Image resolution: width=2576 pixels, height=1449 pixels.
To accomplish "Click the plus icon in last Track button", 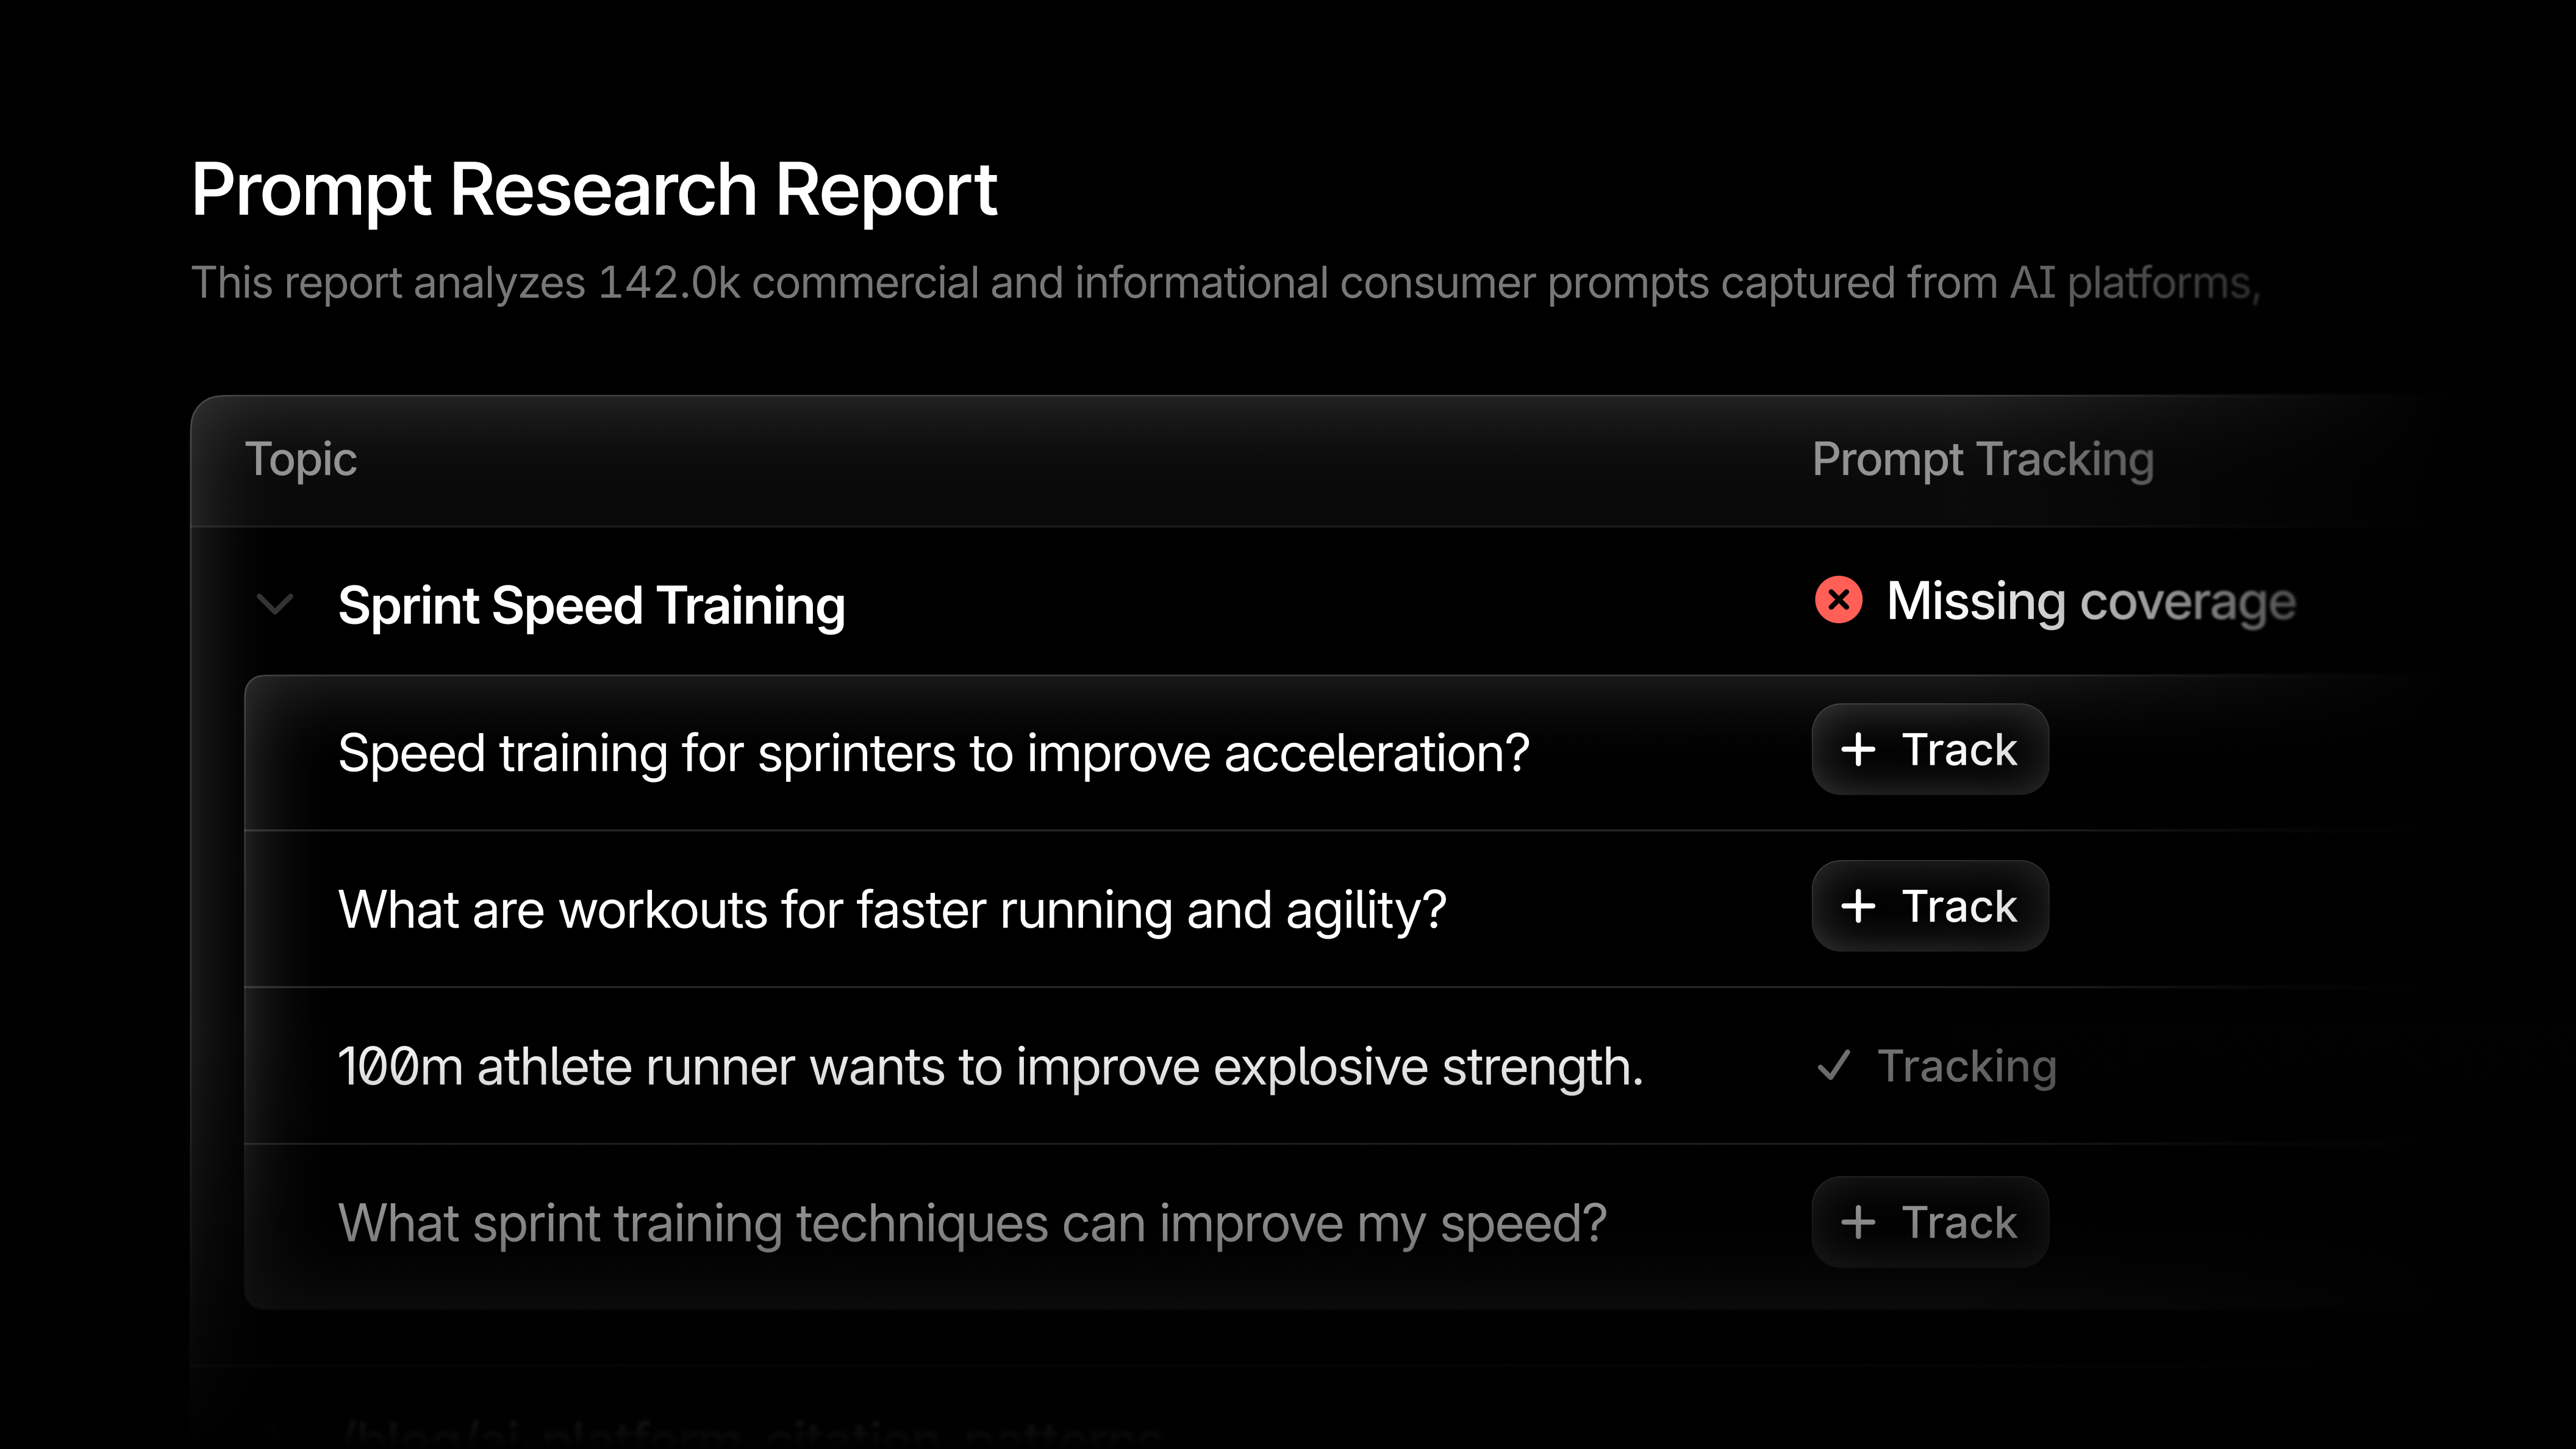I will 1858,1222.
